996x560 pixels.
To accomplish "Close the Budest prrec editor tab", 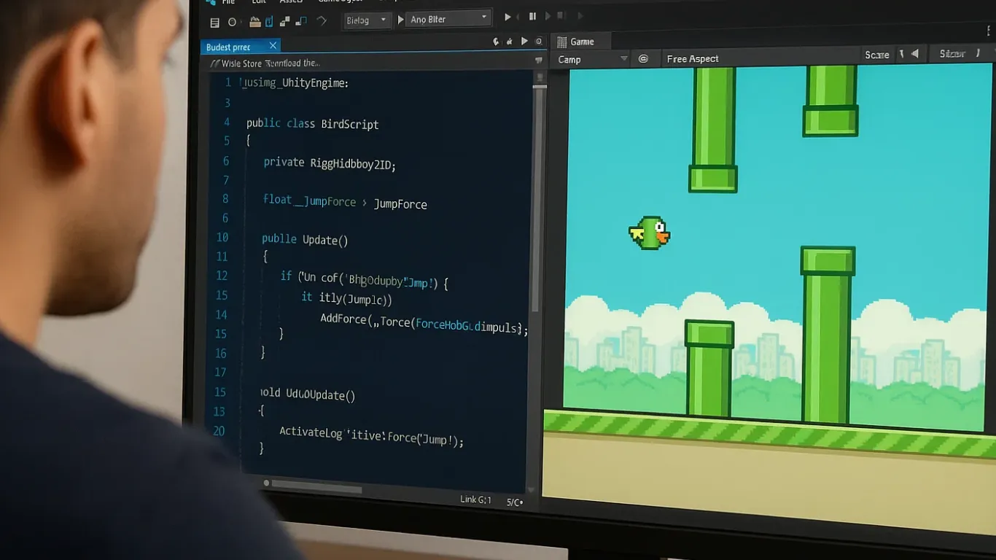I will [273, 46].
